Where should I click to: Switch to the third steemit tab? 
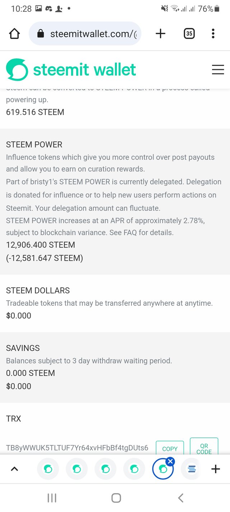[x=105, y=469]
